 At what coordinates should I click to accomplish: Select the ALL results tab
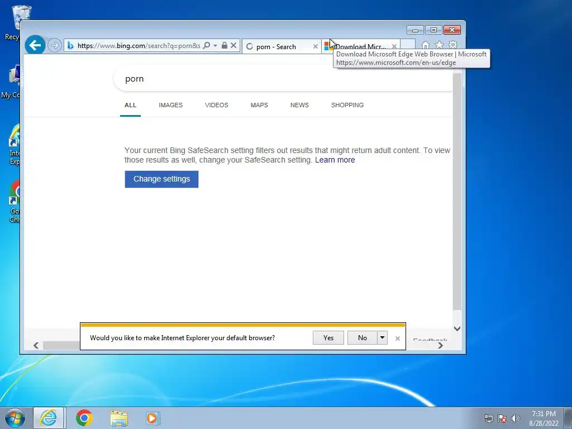(130, 105)
